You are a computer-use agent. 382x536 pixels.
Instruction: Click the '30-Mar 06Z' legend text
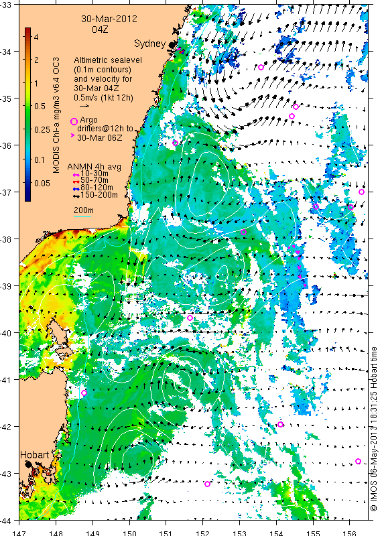(100, 138)
